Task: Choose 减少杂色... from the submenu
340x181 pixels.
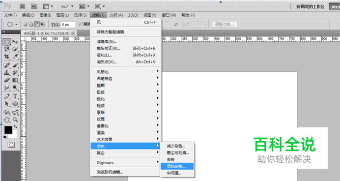Action: click(177, 146)
